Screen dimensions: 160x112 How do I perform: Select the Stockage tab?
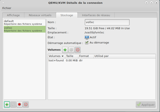coord(67,15)
